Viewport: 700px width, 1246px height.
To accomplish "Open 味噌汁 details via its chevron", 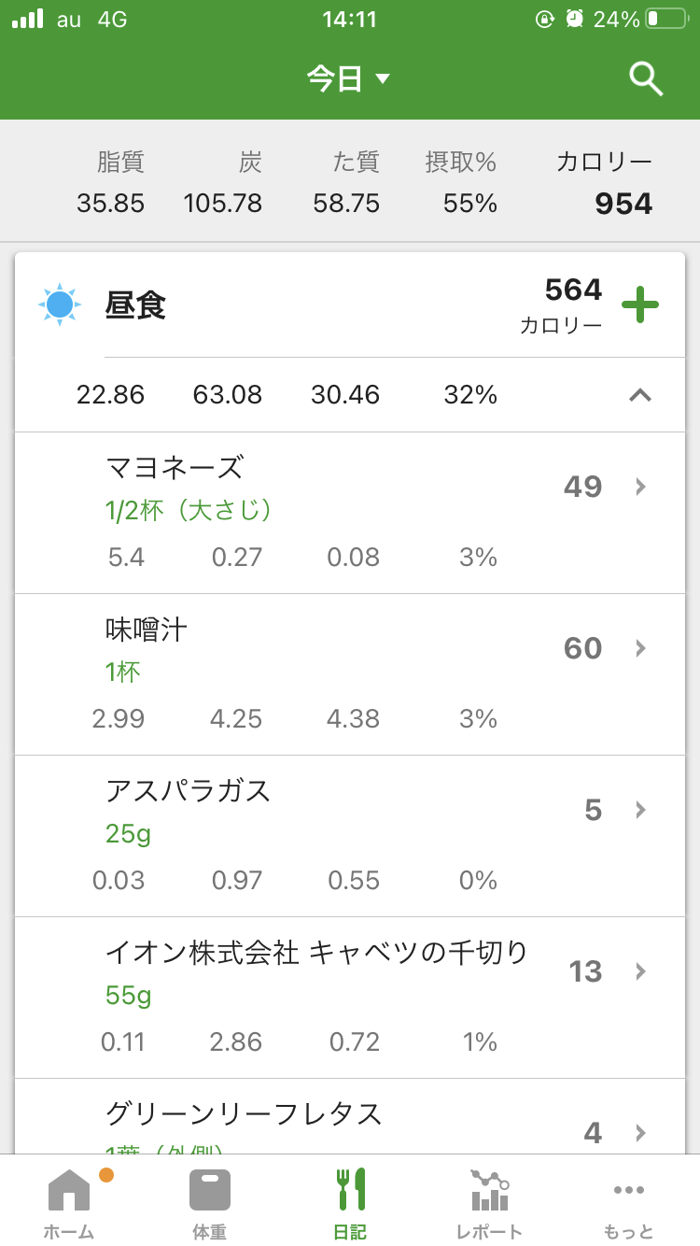I will (640, 648).
